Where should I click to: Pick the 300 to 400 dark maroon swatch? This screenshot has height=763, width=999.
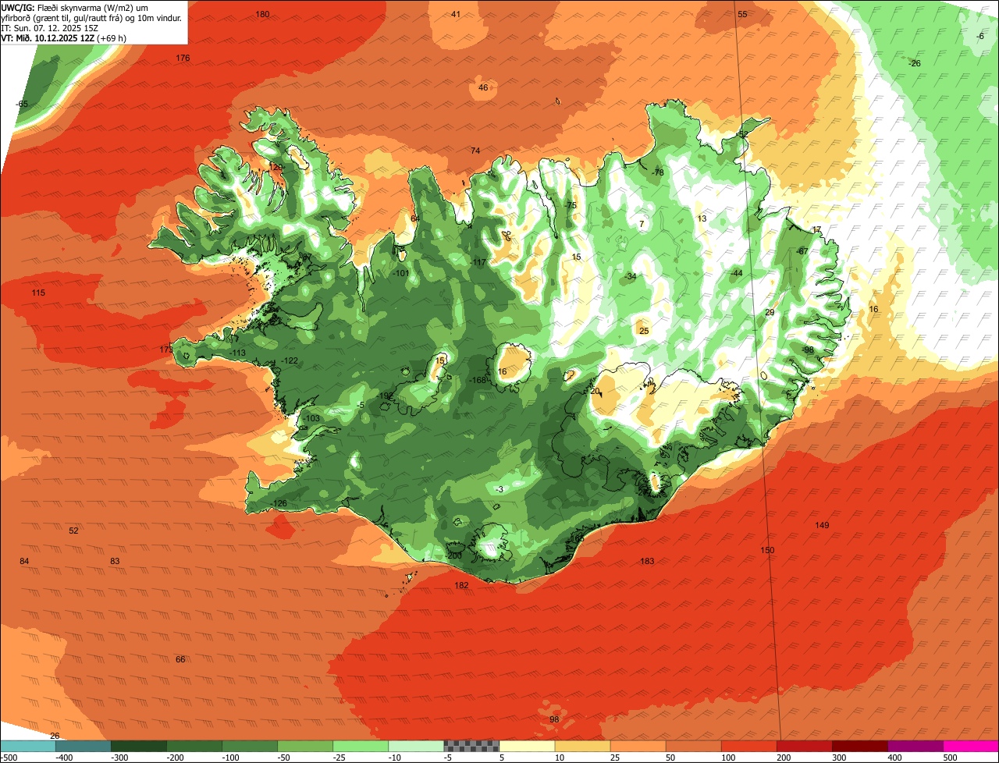point(859,746)
